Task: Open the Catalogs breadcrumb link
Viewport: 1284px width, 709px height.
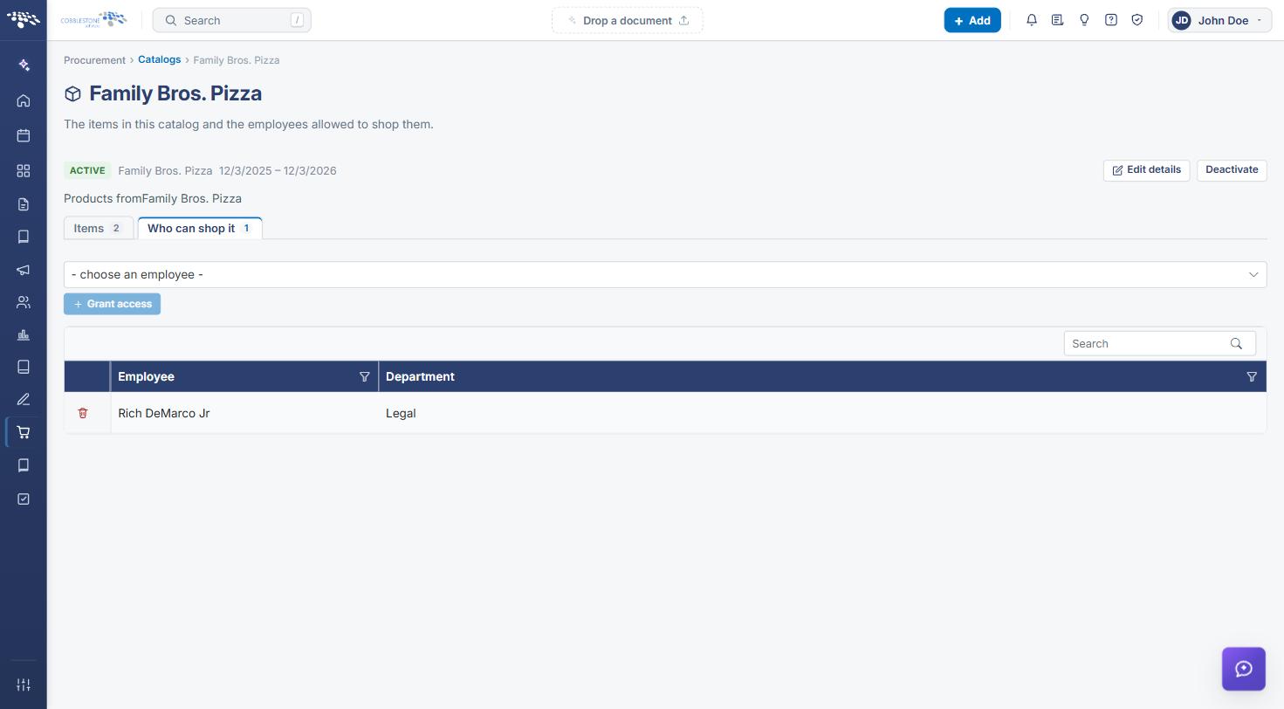Action: point(159,59)
